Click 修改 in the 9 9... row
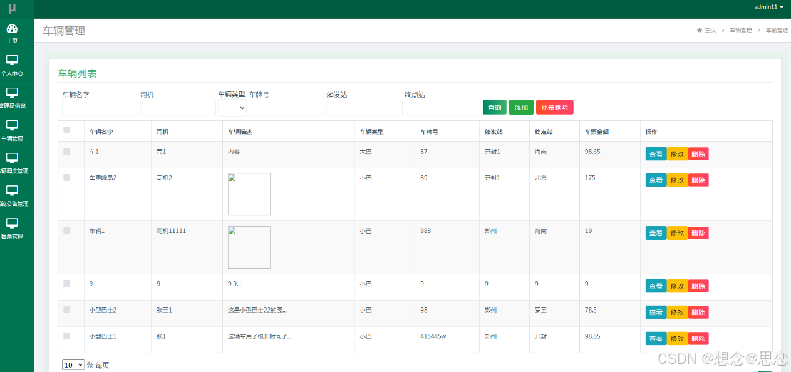Image resolution: width=791 pixels, height=372 pixels. point(677,286)
